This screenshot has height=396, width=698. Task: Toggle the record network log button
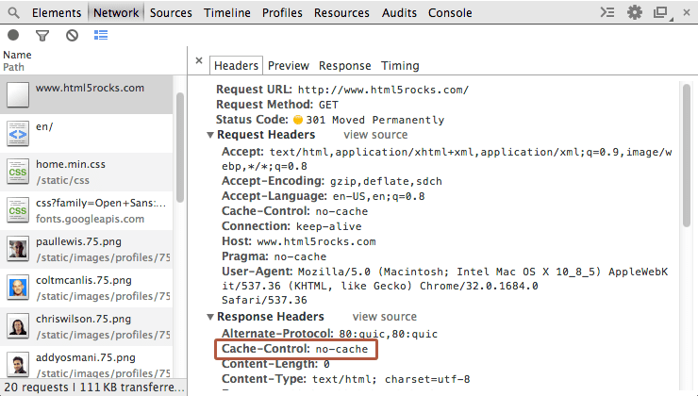point(13,36)
